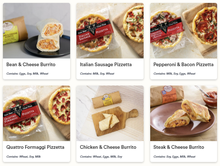Open the Chicken & Cheese Burrito photo
The height and width of the screenshot is (166, 220).
point(110,113)
